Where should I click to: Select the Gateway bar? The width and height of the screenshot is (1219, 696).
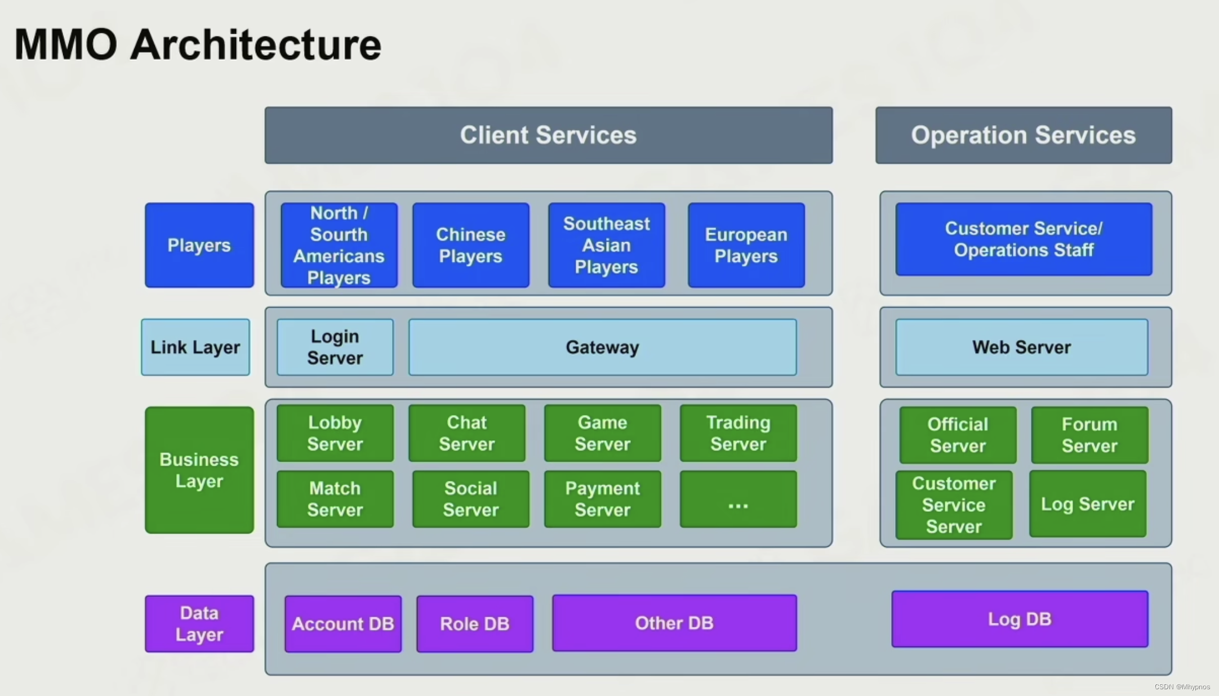602,347
